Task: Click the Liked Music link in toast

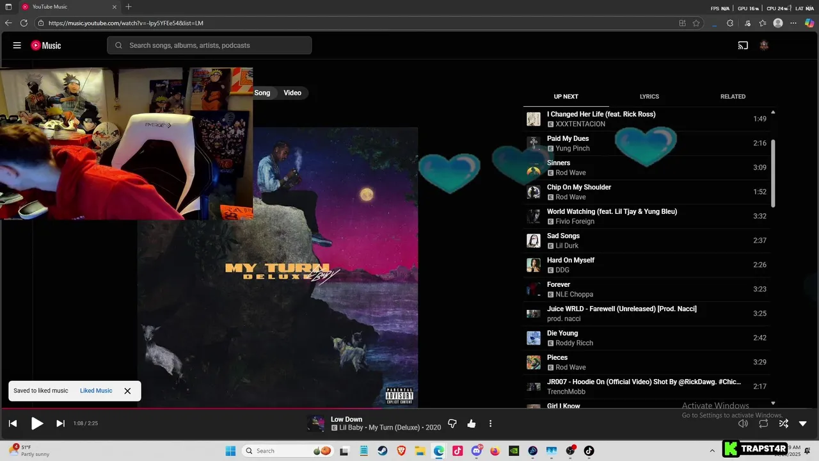Action: (96, 391)
